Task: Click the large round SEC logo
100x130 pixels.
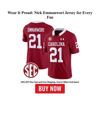Action: tap(31, 70)
